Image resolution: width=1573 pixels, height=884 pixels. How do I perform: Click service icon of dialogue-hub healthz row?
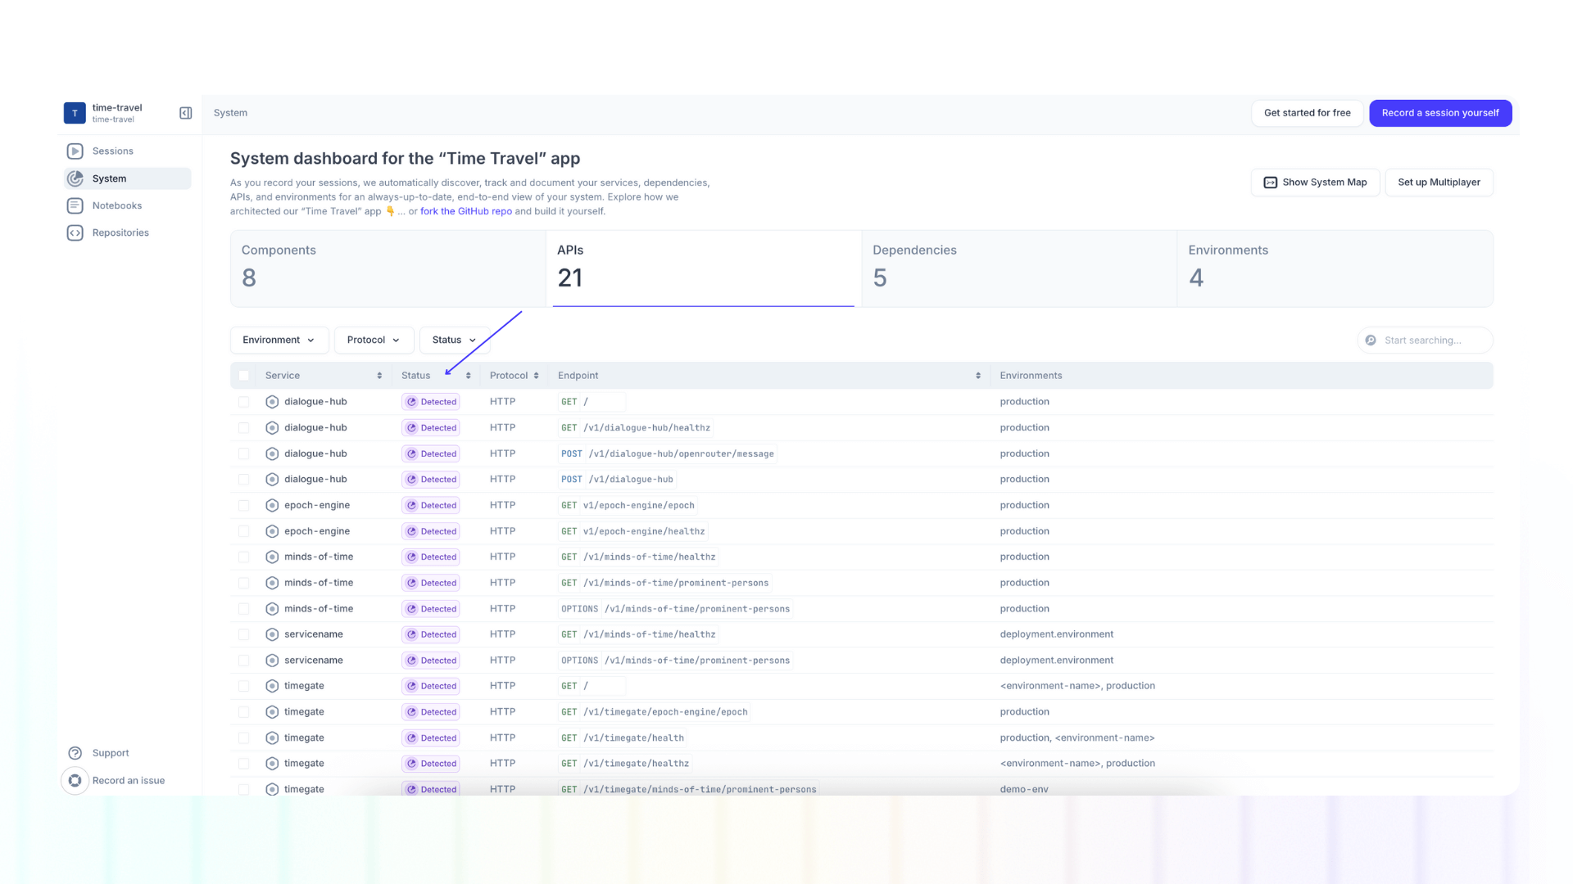272,428
